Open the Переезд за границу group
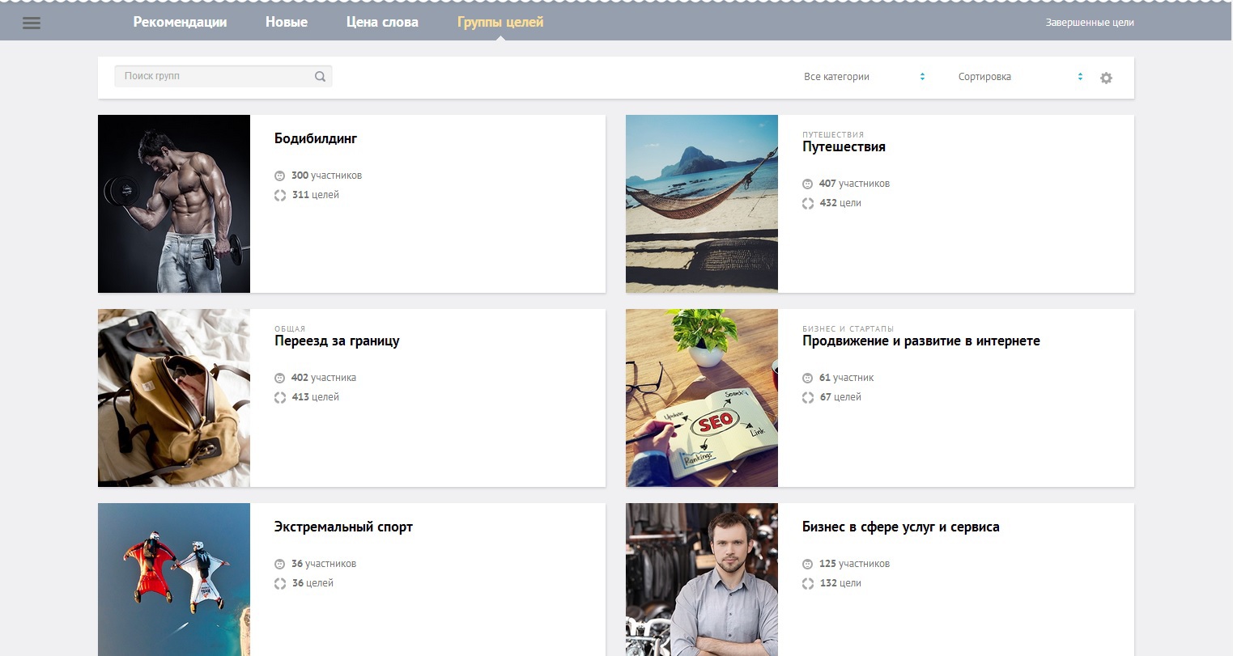 coord(337,341)
